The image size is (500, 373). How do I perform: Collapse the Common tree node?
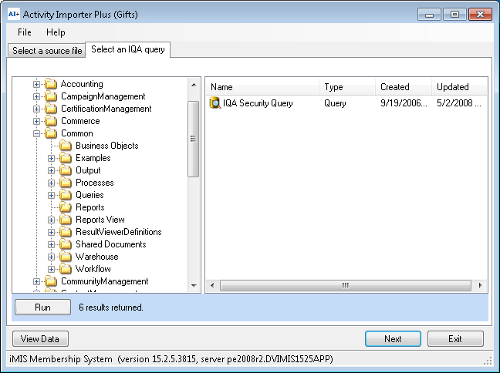coord(36,133)
